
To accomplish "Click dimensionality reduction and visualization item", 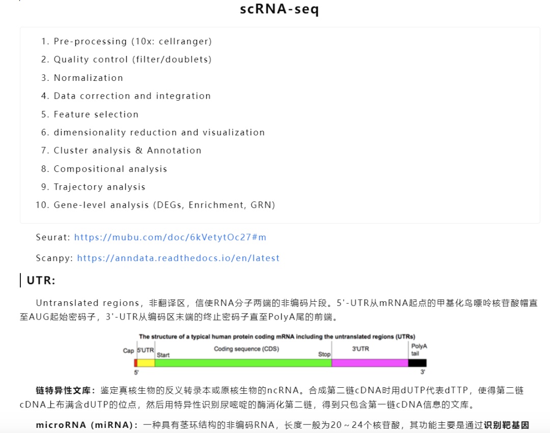I will click(x=159, y=132).
